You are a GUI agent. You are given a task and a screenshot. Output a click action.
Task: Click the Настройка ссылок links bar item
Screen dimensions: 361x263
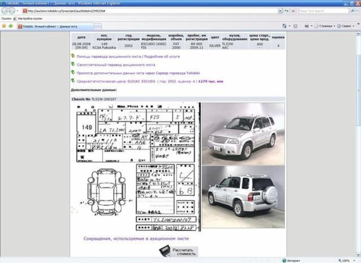click(28, 19)
